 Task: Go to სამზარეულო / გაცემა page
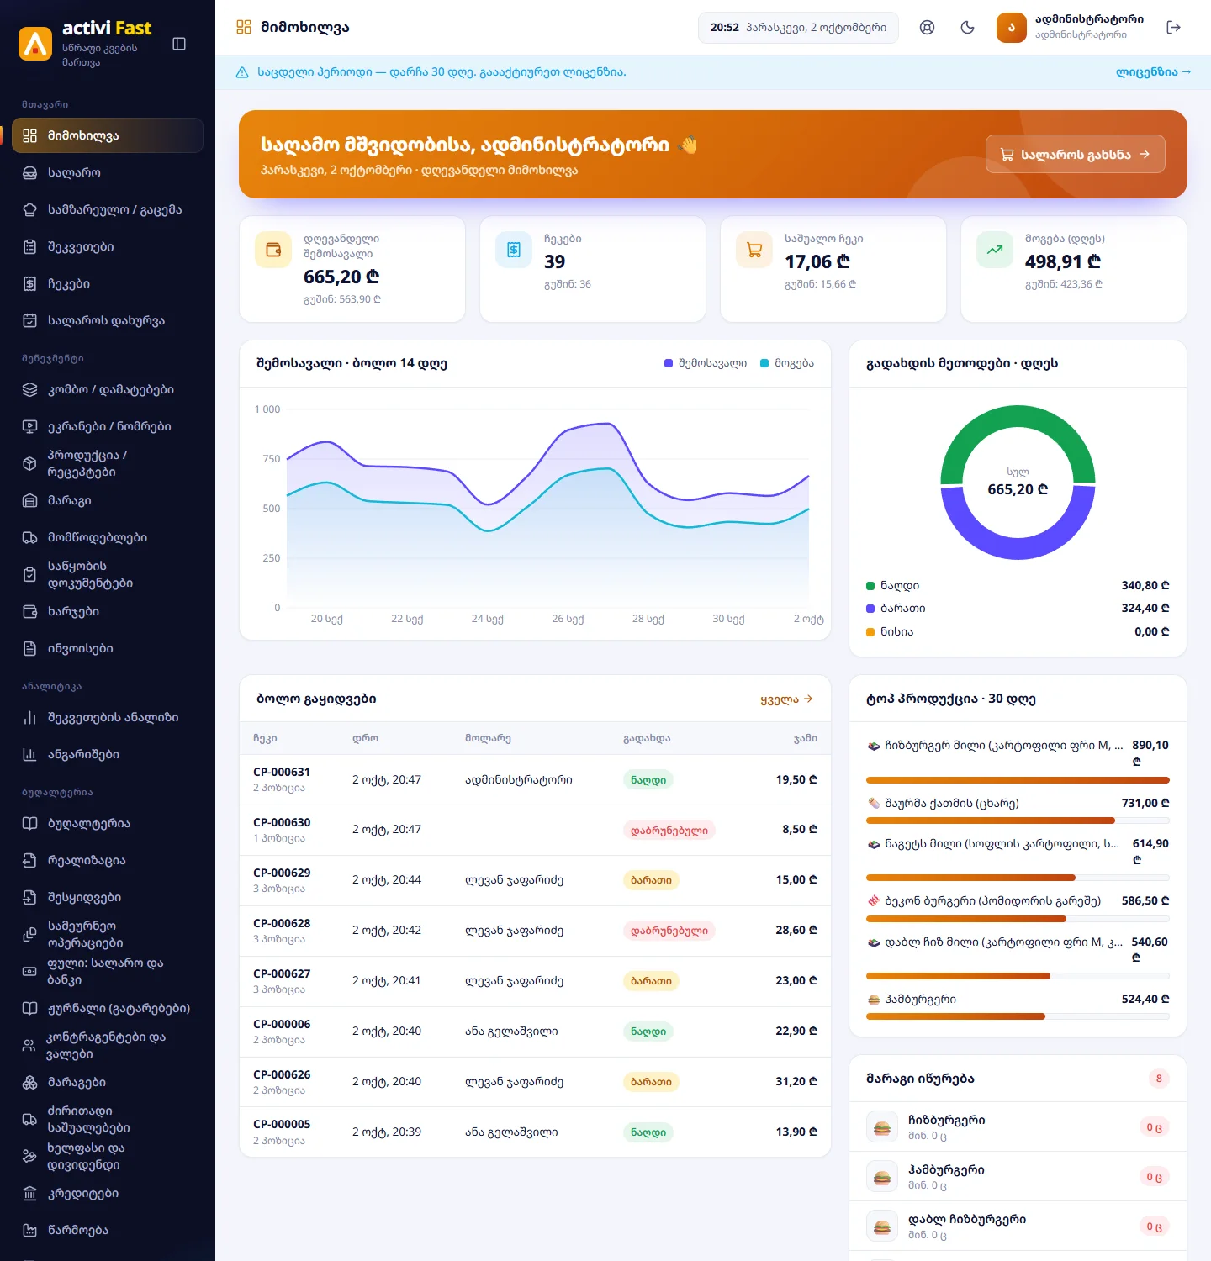coord(108,209)
